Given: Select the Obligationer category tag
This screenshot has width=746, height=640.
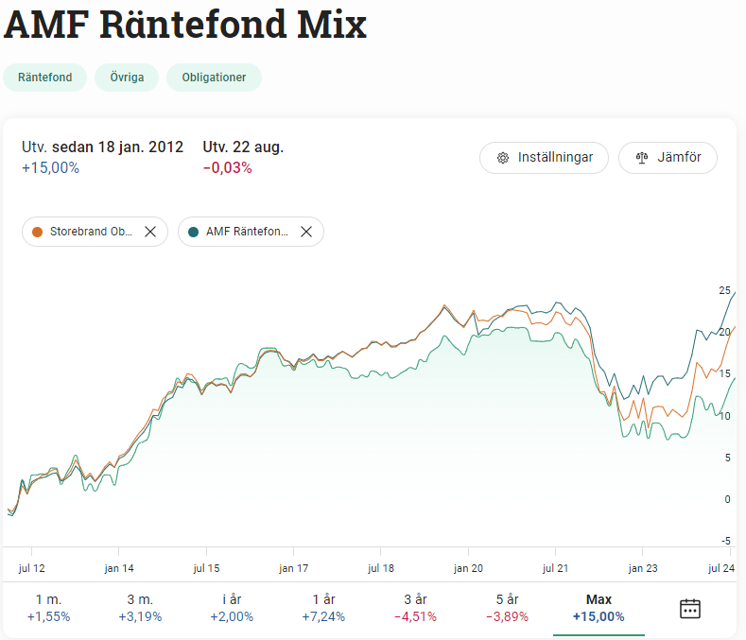Looking at the screenshot, I should (x=214, y=78).
